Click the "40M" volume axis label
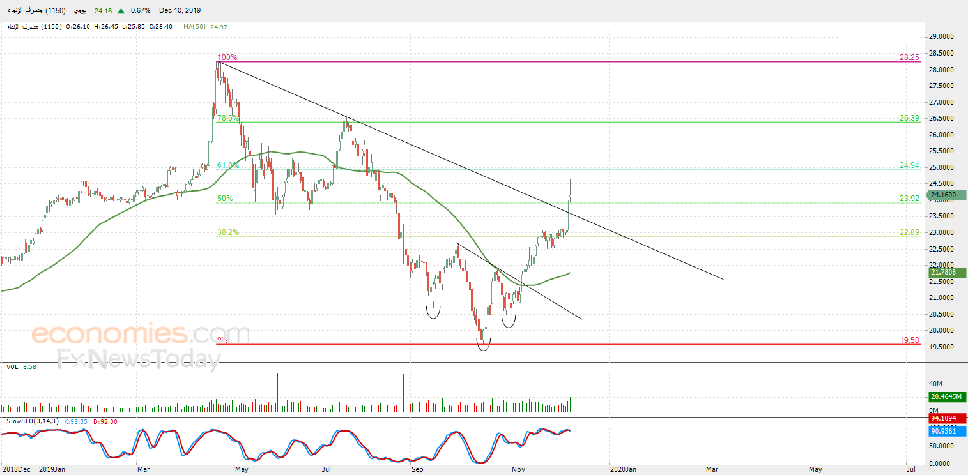This screenshot has width=968, height=475. [x=937, y=384]
